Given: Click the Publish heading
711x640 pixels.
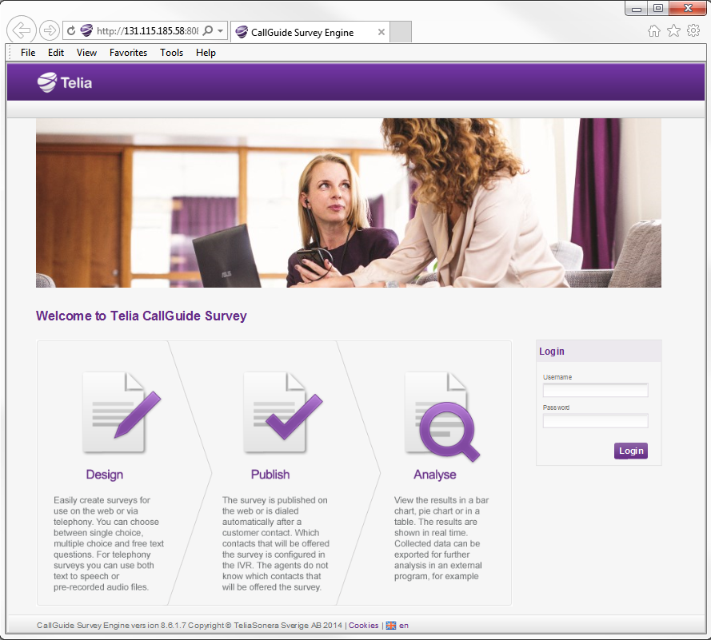Looking at the screenshot, I should pos(270,475).
